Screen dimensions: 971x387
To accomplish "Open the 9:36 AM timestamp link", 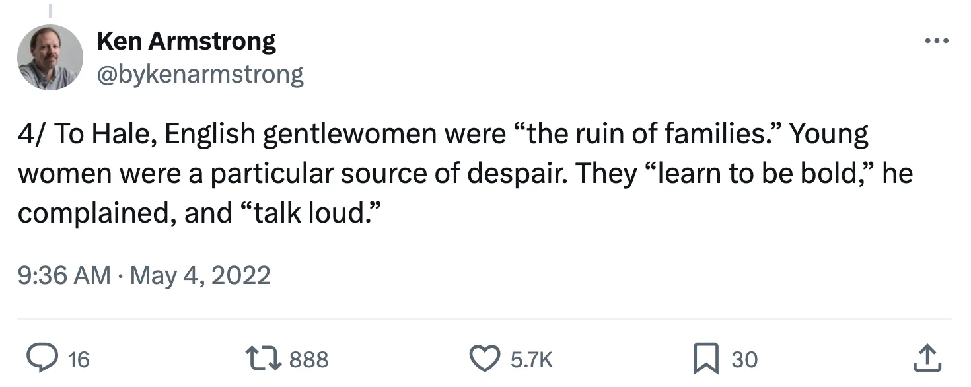I will [x=64, y=274].
